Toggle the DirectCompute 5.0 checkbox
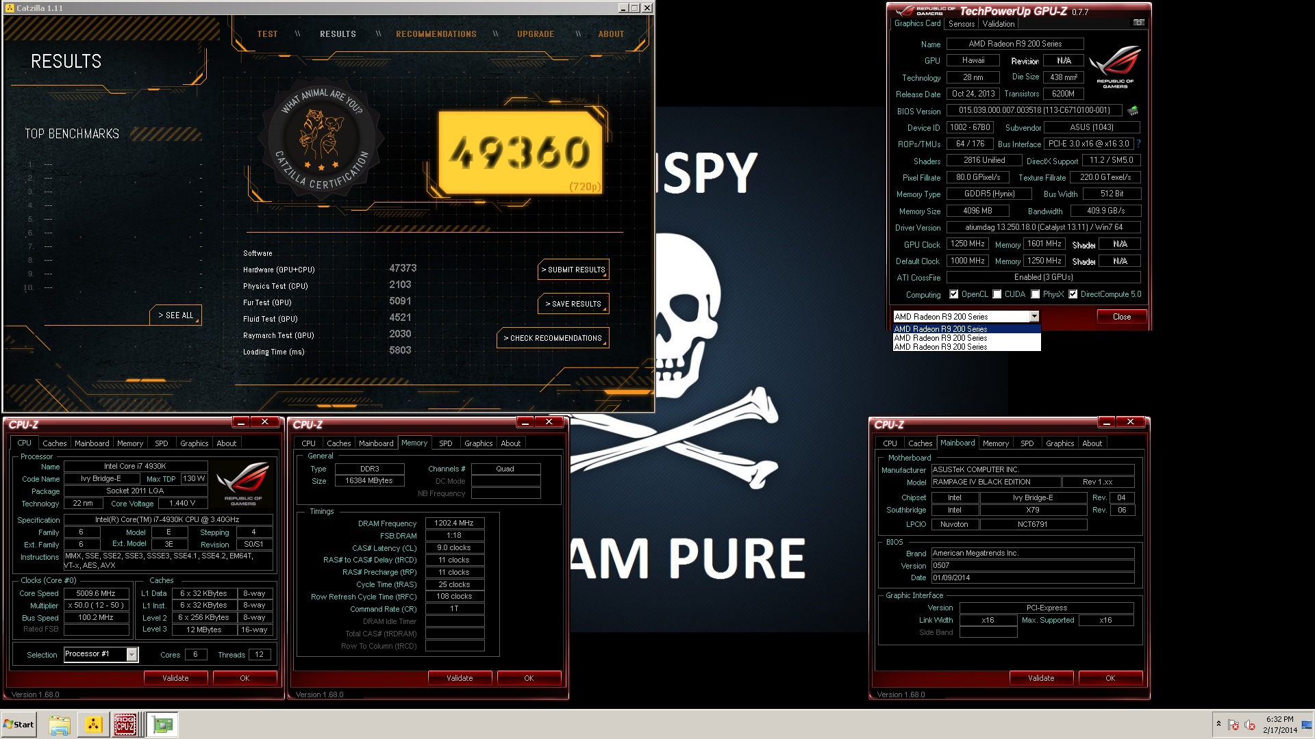 [x=1073, y=294]
